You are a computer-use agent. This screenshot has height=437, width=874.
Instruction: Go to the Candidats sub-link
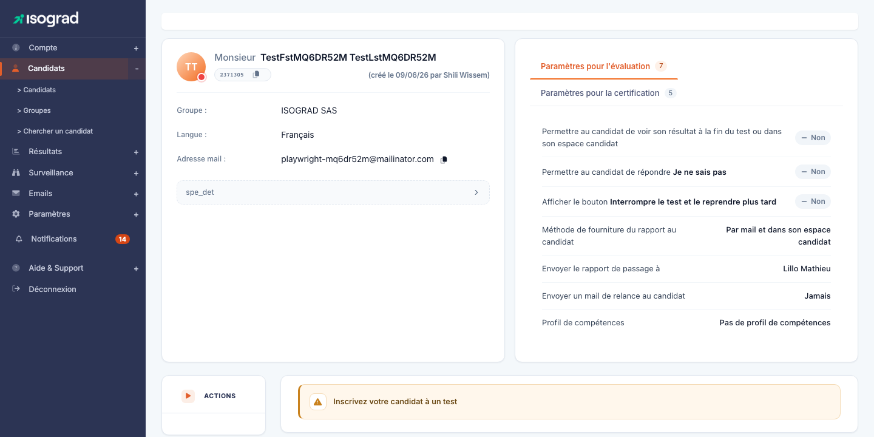36,90
